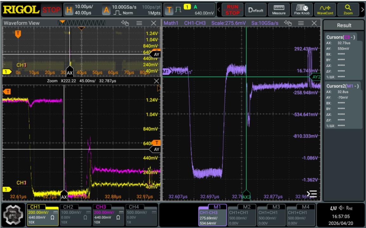Screen dimensions: 366x228
Task: Toggle the M1 math channel tab
Action: 212,215
